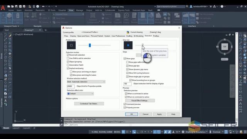
Task: Open Window selection method dropdown
Action: click(x=86, y=82)
